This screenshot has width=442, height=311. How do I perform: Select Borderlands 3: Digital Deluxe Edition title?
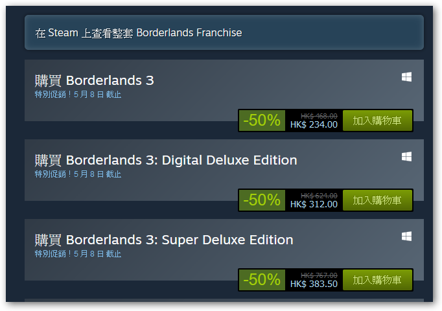coord(166,160)
